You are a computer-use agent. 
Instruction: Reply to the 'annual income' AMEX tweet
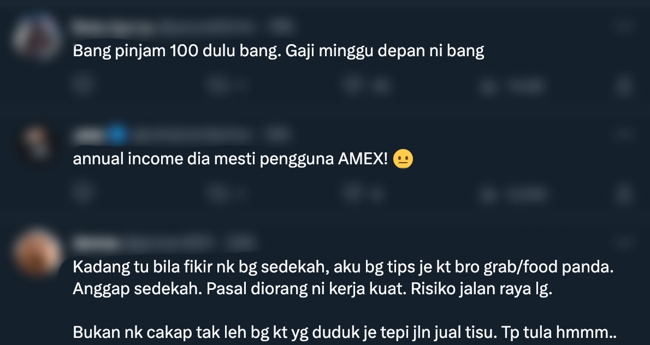(82, 193)
